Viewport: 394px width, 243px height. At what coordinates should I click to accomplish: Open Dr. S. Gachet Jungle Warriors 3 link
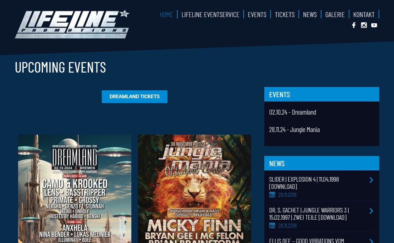(x=309, y=214)
